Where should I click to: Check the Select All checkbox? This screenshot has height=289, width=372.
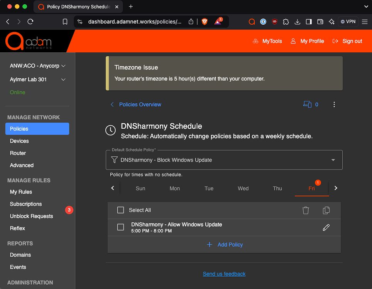click(x=121, y=210)
